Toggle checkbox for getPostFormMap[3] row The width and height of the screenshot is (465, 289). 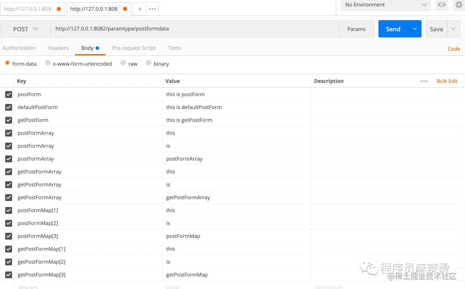click(9, 275)
